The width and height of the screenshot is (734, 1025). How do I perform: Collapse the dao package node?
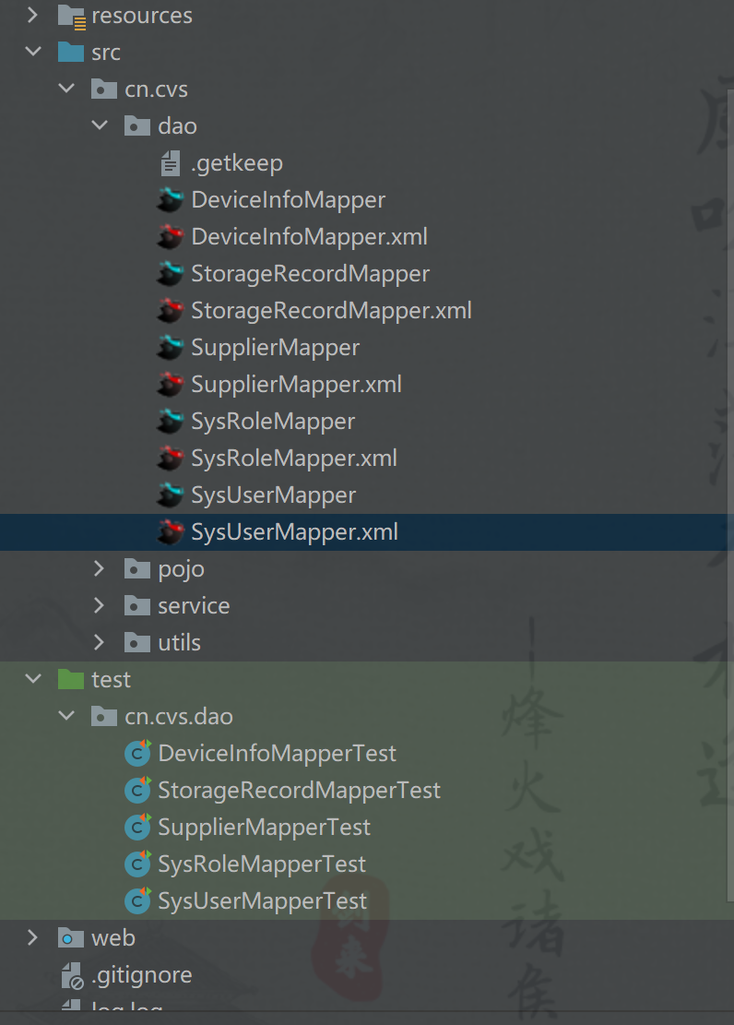(100, 126)
